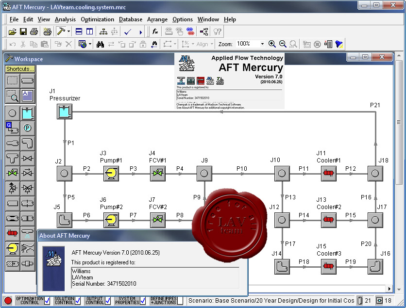Viewport: 406px width, 308px height.
Task: Zoom out with the minus magnifier icon
Action: click(x=283, y=44)
